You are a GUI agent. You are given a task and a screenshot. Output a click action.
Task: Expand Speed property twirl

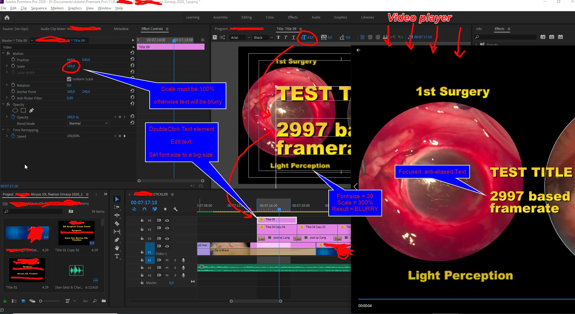click(x=7, y=136)
